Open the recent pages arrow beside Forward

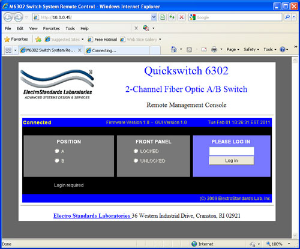(26, 17)
